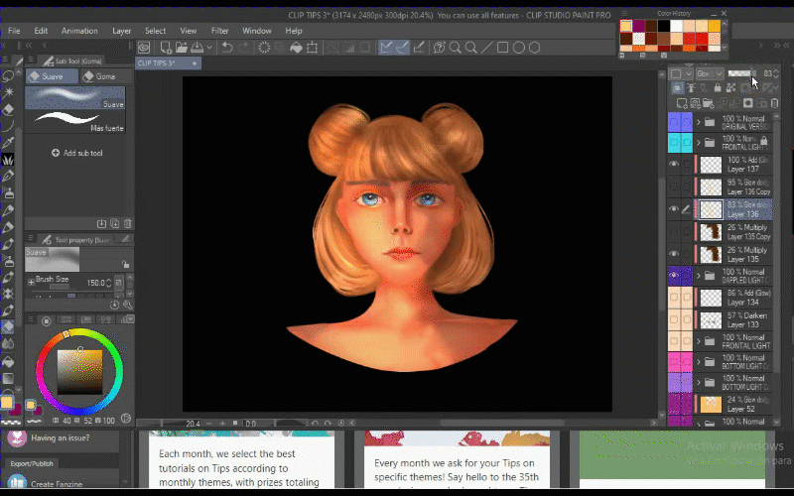The height and width of the screenshot is (496, 794).
Task: Open the Filter menu
Action: (219, 31)
